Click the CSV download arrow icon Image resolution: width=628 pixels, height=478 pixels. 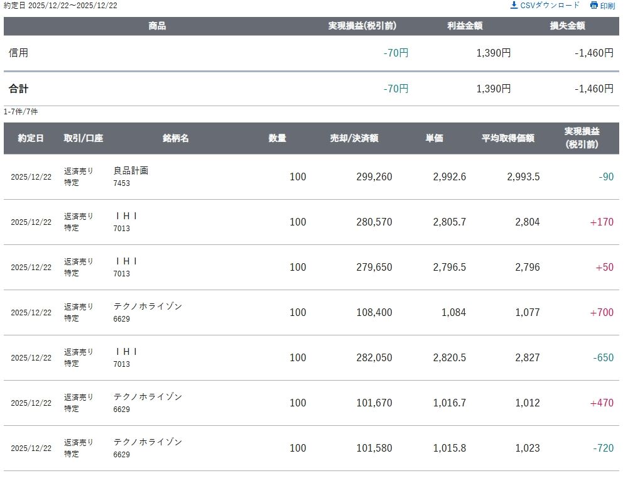(514, 5)
